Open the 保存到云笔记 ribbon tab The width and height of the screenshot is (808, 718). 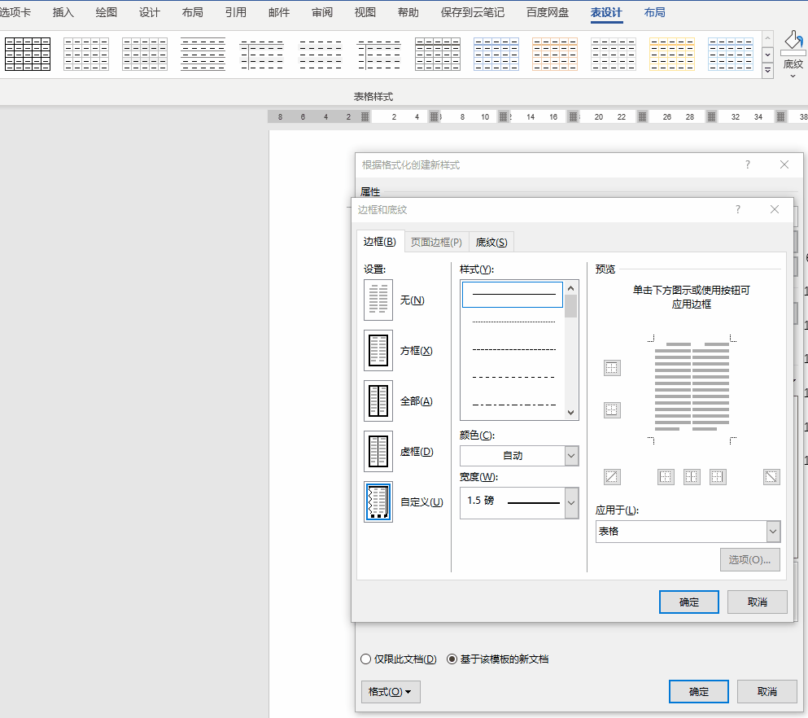(473, 12)
